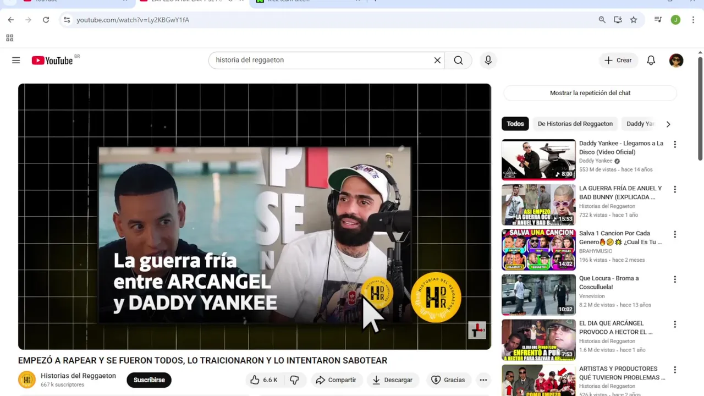The image size is (704, 396).
Task: Go back with the browser back arrow
Action: 10,20
